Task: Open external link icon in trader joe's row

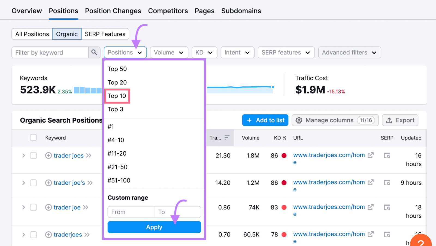Action: pos(371,182)
